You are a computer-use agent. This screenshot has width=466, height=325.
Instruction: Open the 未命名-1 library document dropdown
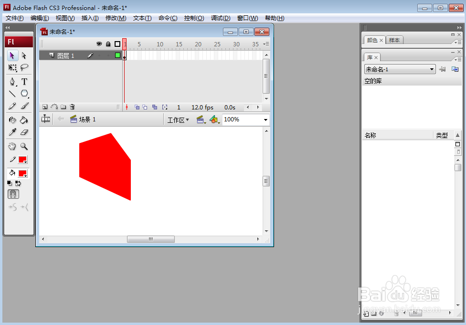(x=400, y=69)
